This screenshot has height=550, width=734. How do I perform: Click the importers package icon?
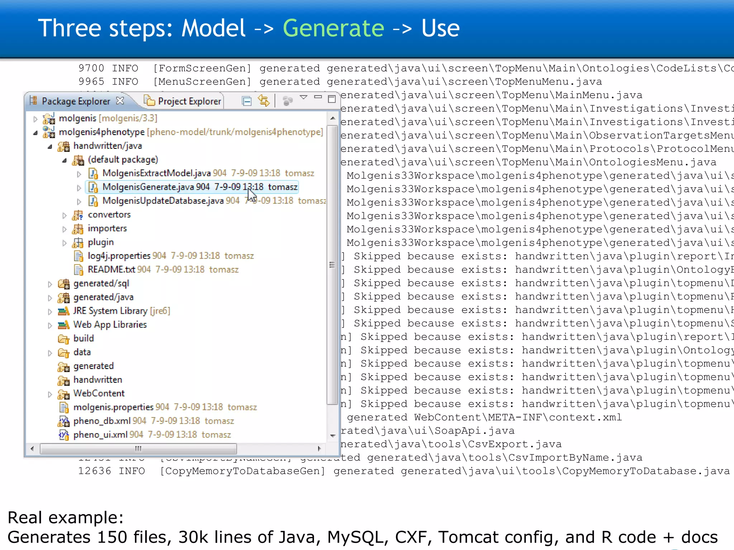click(78, 229)
